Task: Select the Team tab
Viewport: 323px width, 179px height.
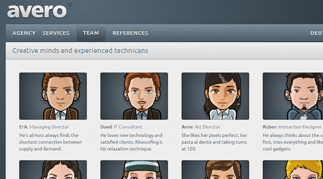Action: click(x=91, y=33)
